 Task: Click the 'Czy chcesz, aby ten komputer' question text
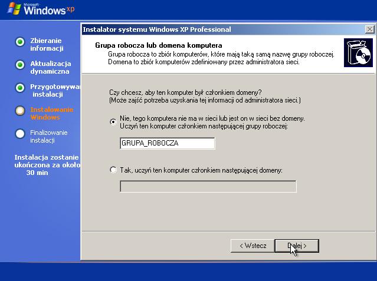(185, 92)
